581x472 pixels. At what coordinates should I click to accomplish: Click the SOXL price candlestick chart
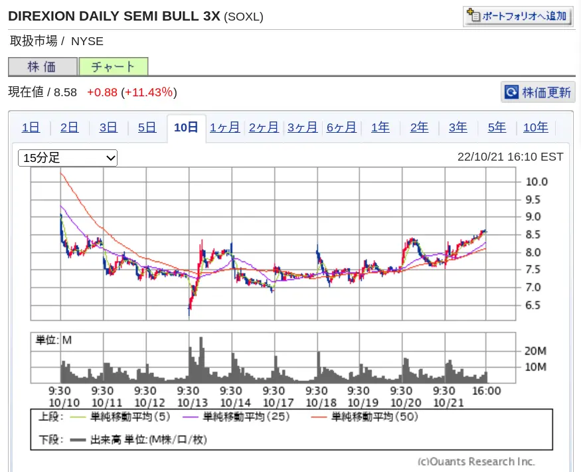(x=273, y=244)
